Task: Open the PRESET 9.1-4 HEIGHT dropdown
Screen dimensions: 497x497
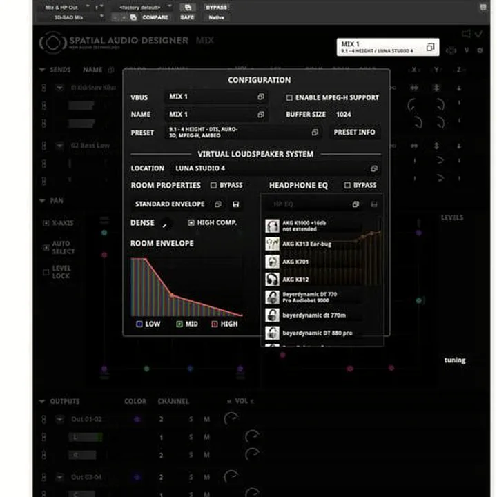Action: point(243,132)
